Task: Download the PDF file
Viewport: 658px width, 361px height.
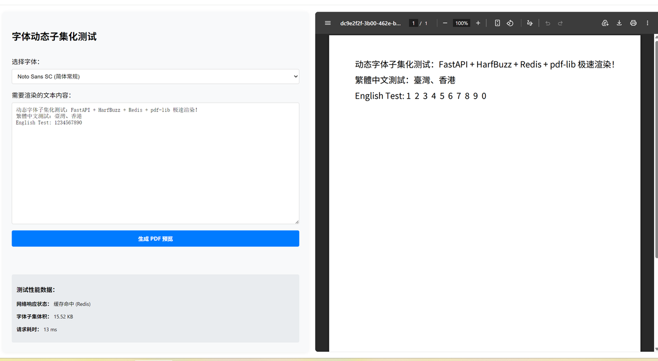Action: 619,23
